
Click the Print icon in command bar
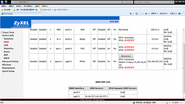coord(146,14)
